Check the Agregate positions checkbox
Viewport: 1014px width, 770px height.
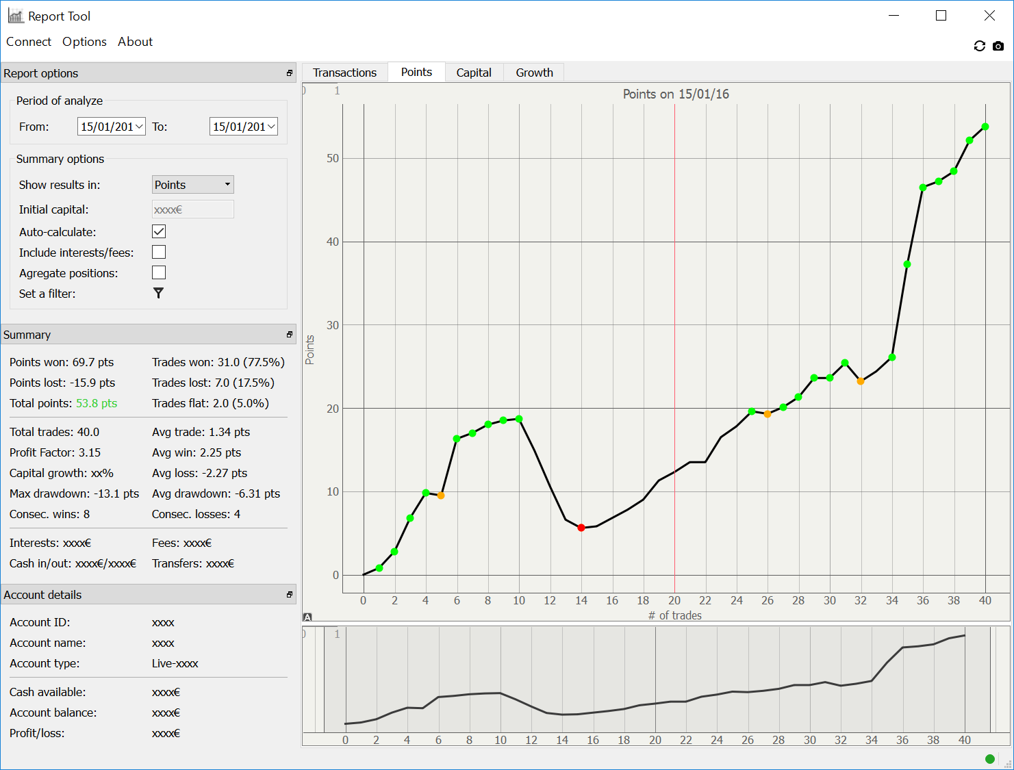pyautogui.click(x=159, y=272)
